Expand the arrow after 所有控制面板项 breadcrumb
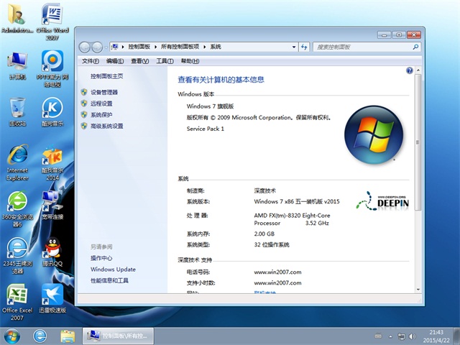Image resolution: width=460 pixels, height=345 pixels. [204, 47]
